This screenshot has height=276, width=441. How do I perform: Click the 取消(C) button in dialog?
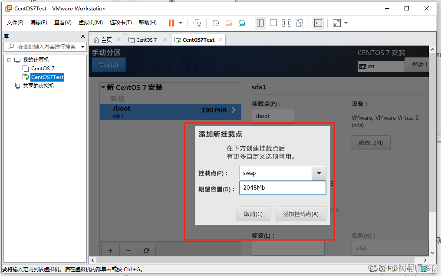(253, 214)
